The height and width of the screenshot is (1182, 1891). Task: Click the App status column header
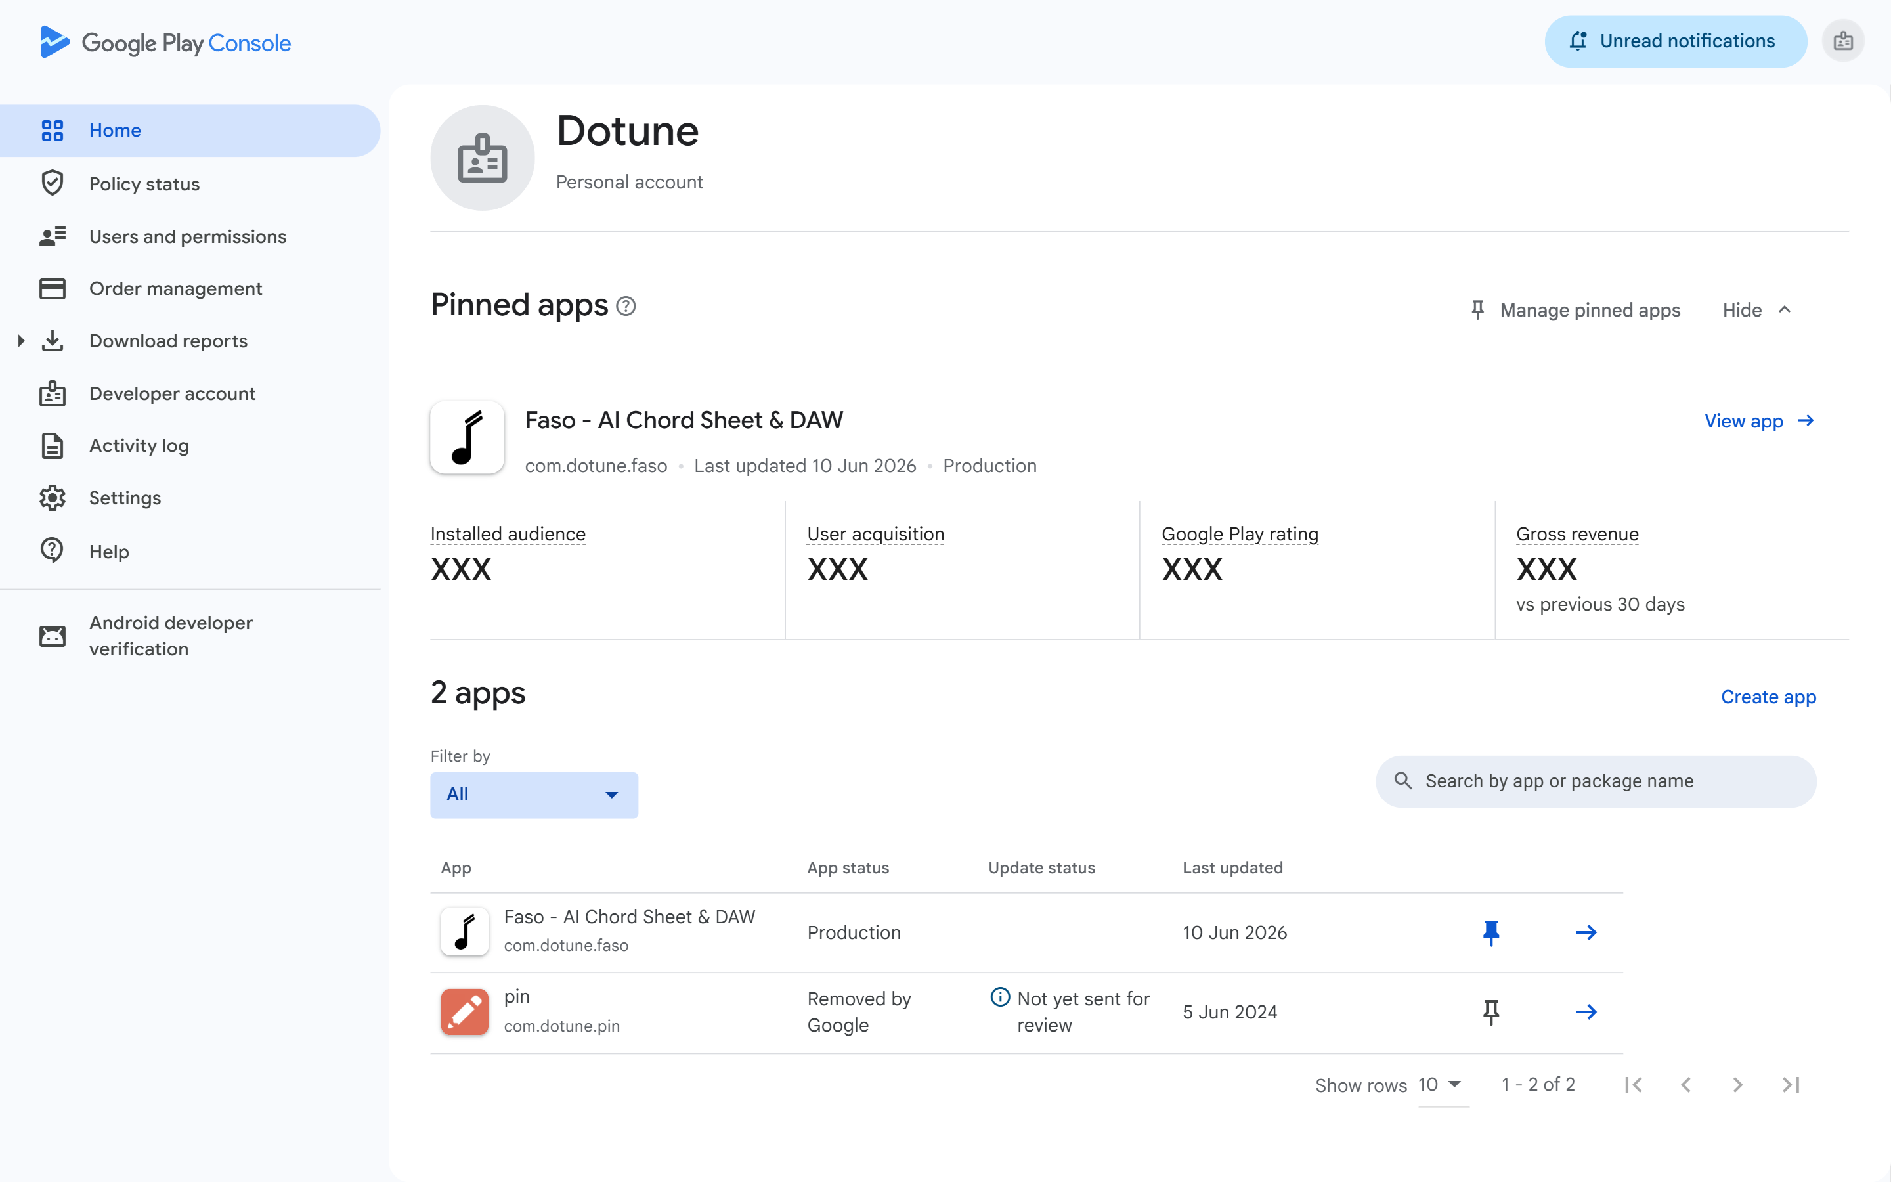(x=848, y=867)
